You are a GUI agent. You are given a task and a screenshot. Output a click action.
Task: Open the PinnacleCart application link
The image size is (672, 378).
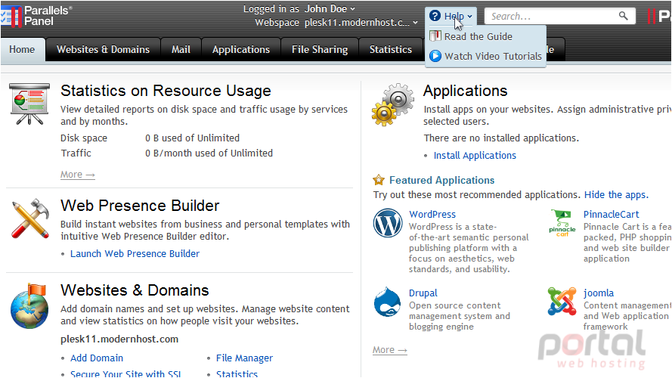click(x=611, y=214)
